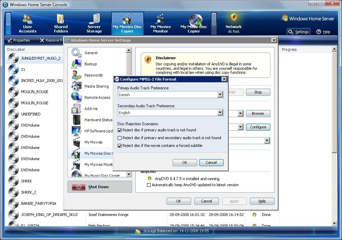Click the Add-ins icon in settings list
Viewport: 342px width, 240px height.
click(x=76, y=109)
